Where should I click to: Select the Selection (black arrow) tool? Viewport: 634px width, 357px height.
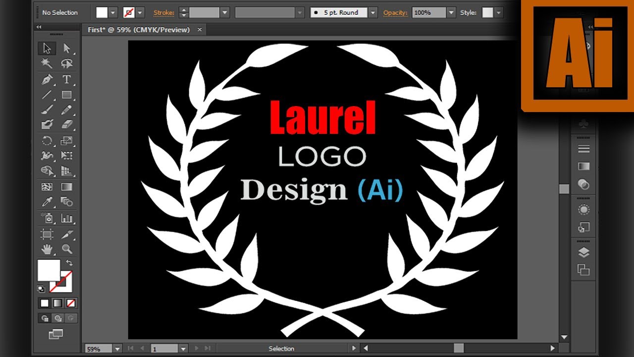click(47, 48)
